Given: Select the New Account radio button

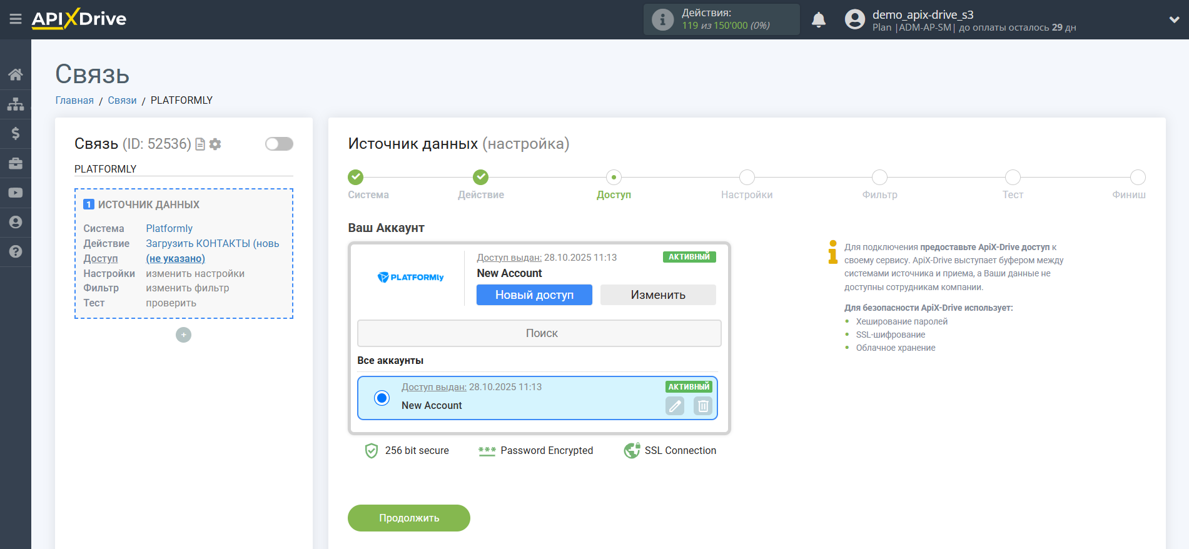Looking at the screenshot, I should [382, 398].
